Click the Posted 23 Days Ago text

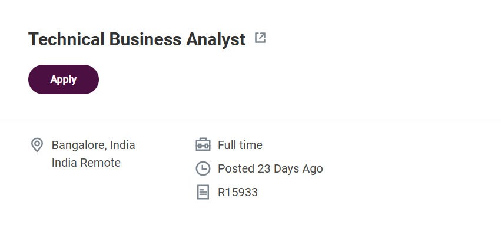click(270, 168)
